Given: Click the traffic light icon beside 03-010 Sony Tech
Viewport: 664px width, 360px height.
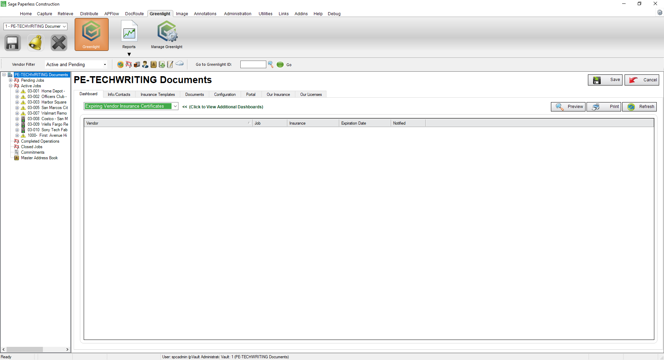Looking at the screenshot, I should click(23, 130).
